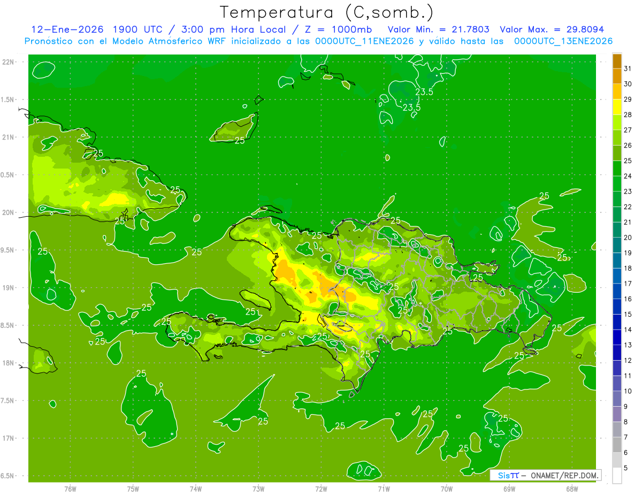Viewport: 642px width, 496px height.
Task: Click the "76W" longitude axis label
Action: coord(70,489)
